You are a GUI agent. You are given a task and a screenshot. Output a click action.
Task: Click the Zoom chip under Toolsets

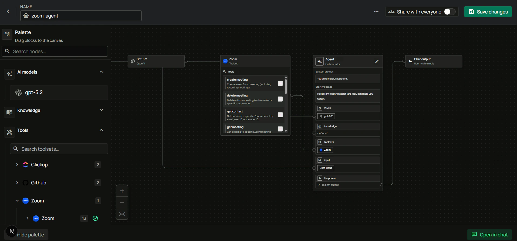point(325,150)
